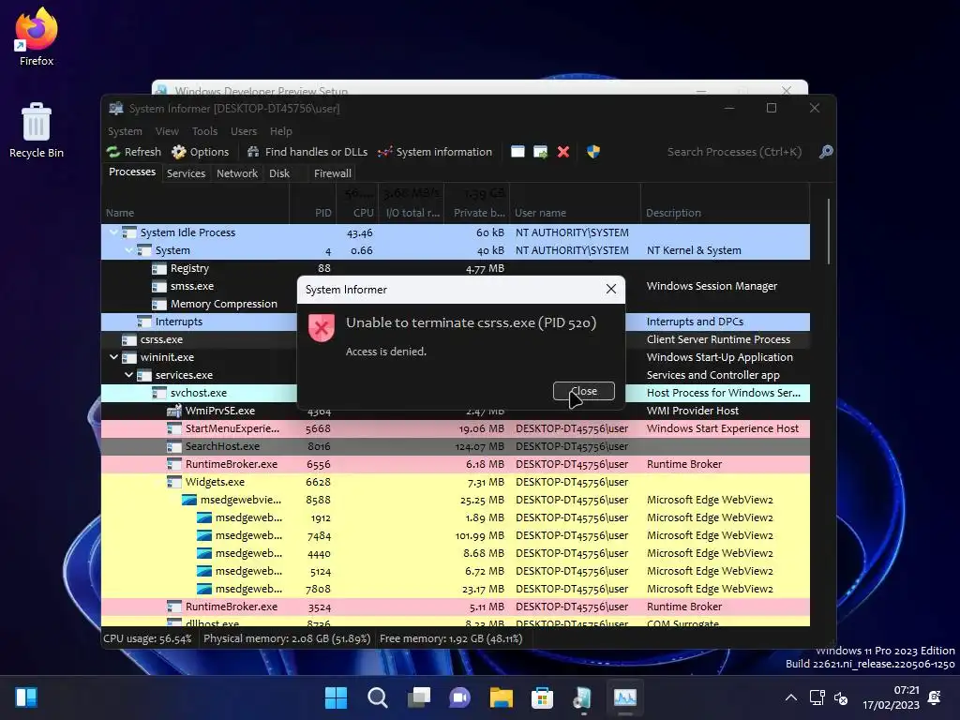Open Options from the toolbar
This screenshot has width=960, height=720.
tap(201, 152)
